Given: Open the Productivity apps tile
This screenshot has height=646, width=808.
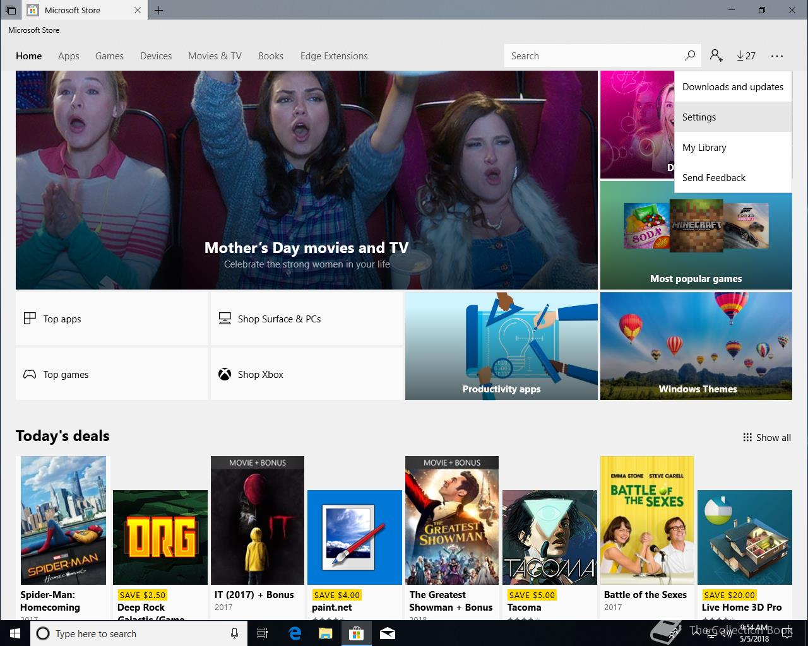Looking at the screenshot, I should click(501, 346).
